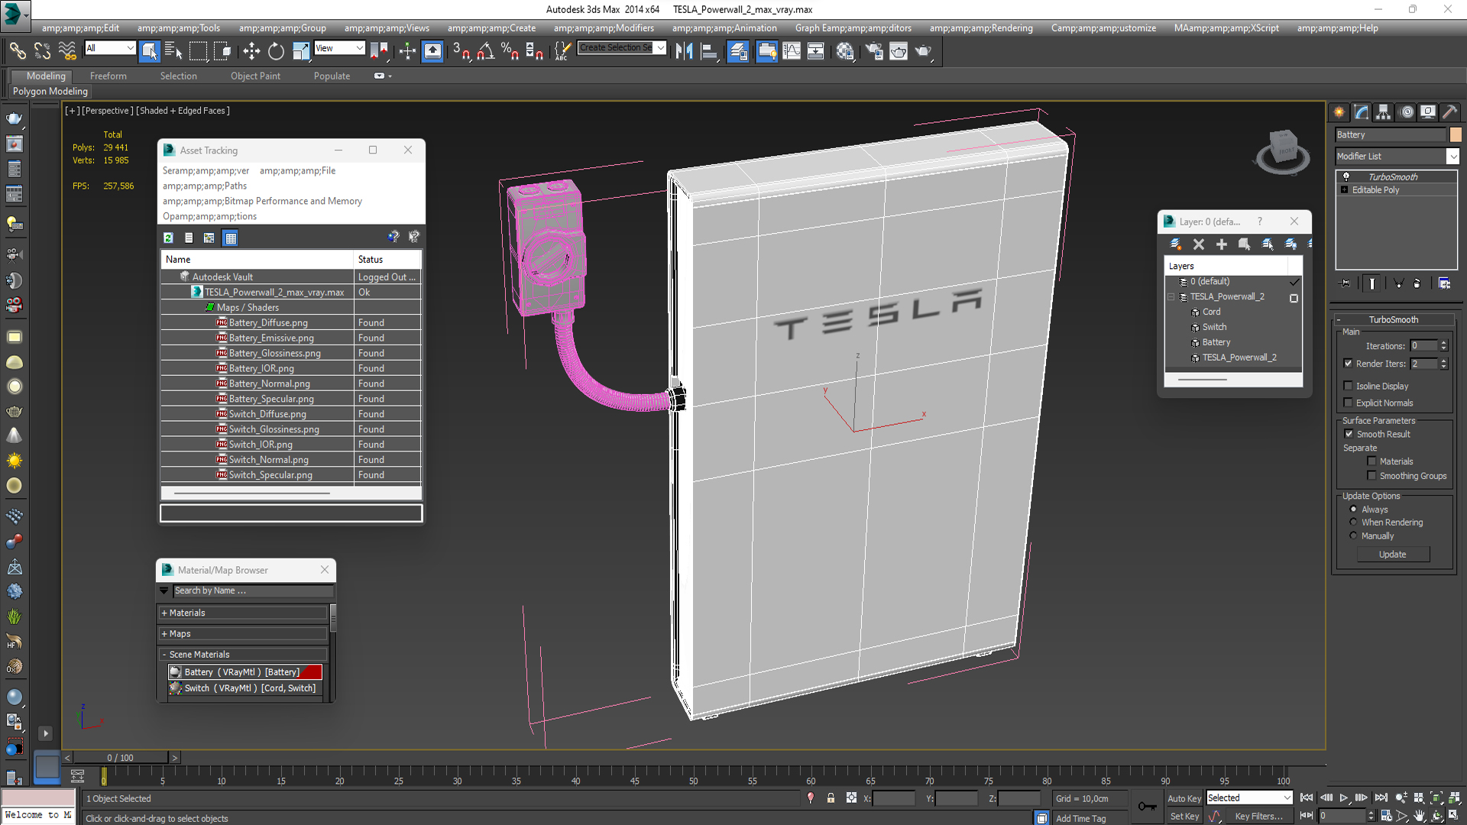Toggle the Smooth Result checkbox
Viewport: 1467px width, 825px height.
pos(1349,434)
